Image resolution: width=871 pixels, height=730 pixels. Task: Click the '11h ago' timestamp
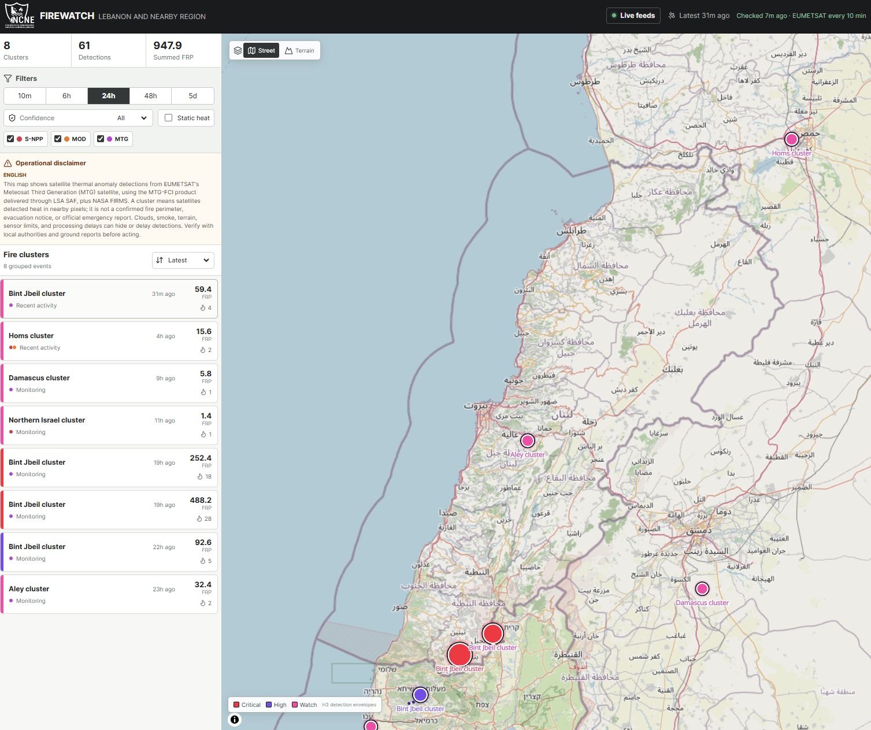165,421
